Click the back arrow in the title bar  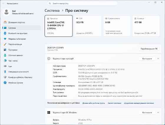pyautogui.click(x=3, y=4)
